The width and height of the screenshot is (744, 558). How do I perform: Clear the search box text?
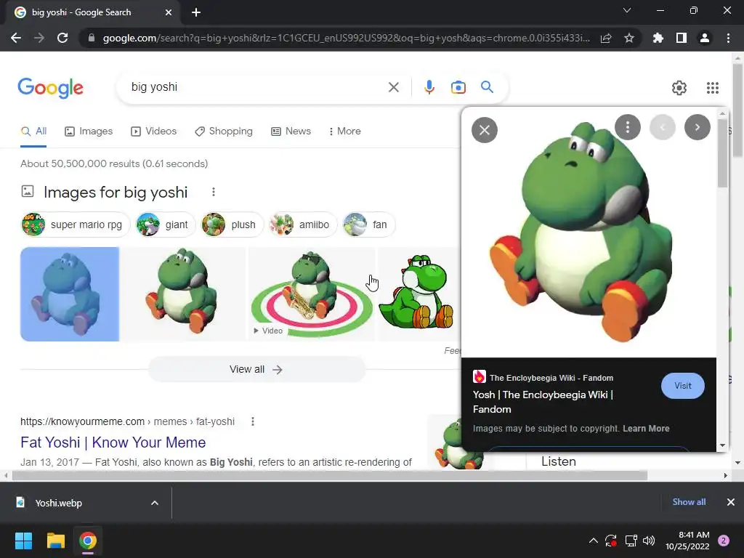[393, 87]
